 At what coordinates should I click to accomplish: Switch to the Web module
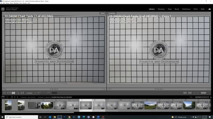(202, 9)
